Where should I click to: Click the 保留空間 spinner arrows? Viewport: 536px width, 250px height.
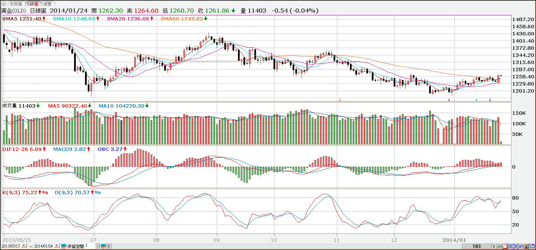coord(97,246)
